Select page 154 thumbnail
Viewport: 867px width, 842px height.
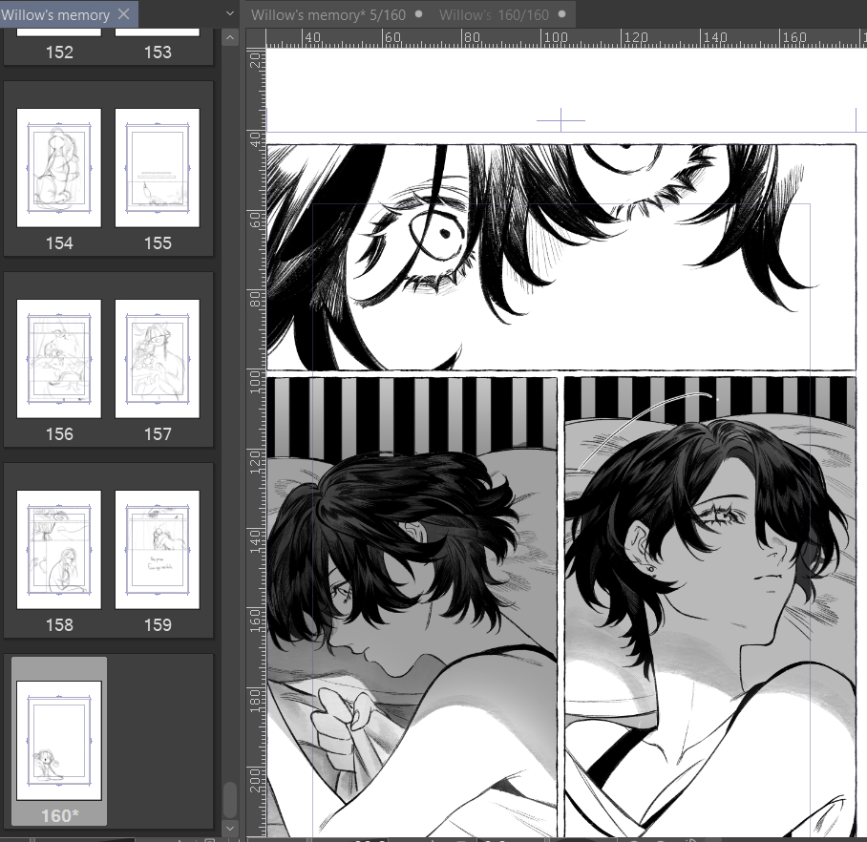pos(59,168)
